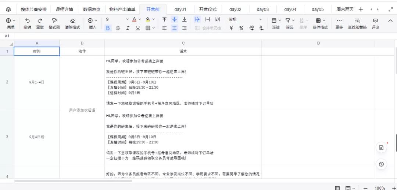This screenshot has width=397, height=190.
Task: Toggle gridlines view icon in status bar
Action: tap(337, 188)
